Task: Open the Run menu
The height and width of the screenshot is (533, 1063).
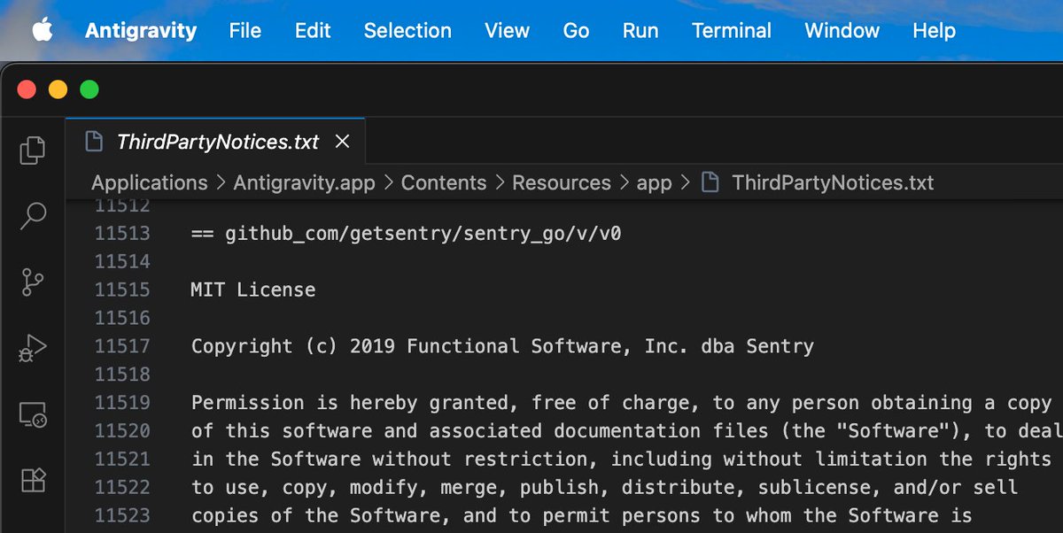Action: point(640,30)
